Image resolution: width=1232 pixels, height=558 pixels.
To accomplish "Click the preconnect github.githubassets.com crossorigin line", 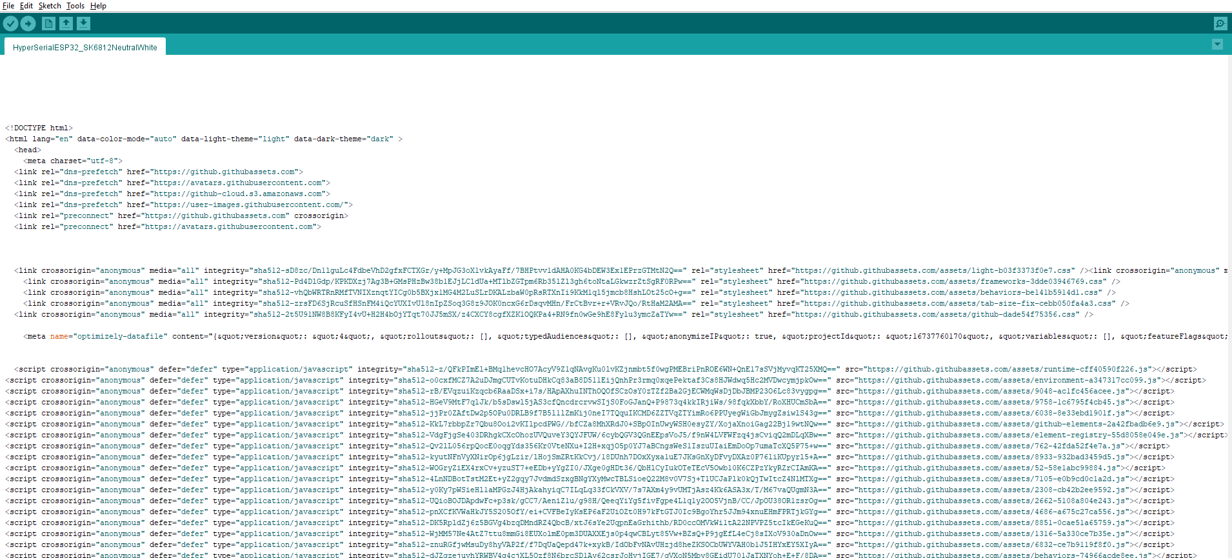I will pos(181,216).
